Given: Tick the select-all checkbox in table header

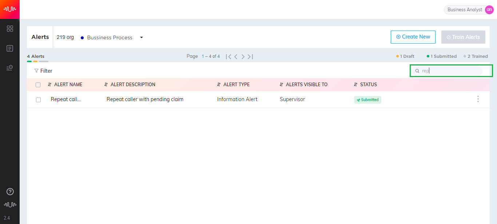Looking at the screenshot, I should (38, 85).
